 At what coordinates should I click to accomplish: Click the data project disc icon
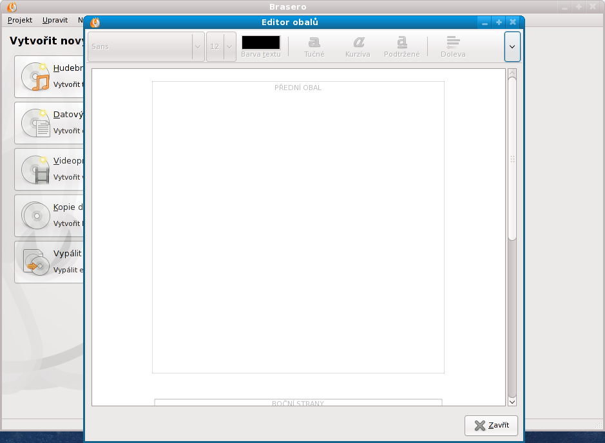point(35,123)
